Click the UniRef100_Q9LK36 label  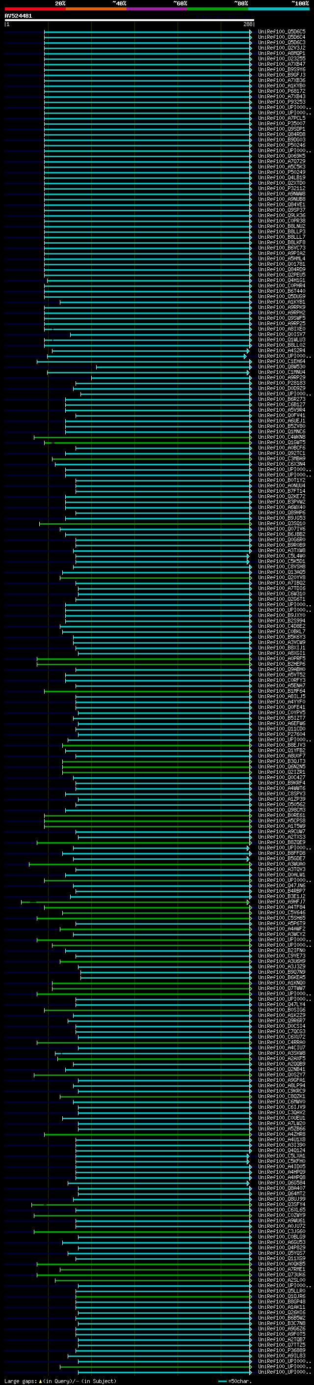[x=282, y=216]
